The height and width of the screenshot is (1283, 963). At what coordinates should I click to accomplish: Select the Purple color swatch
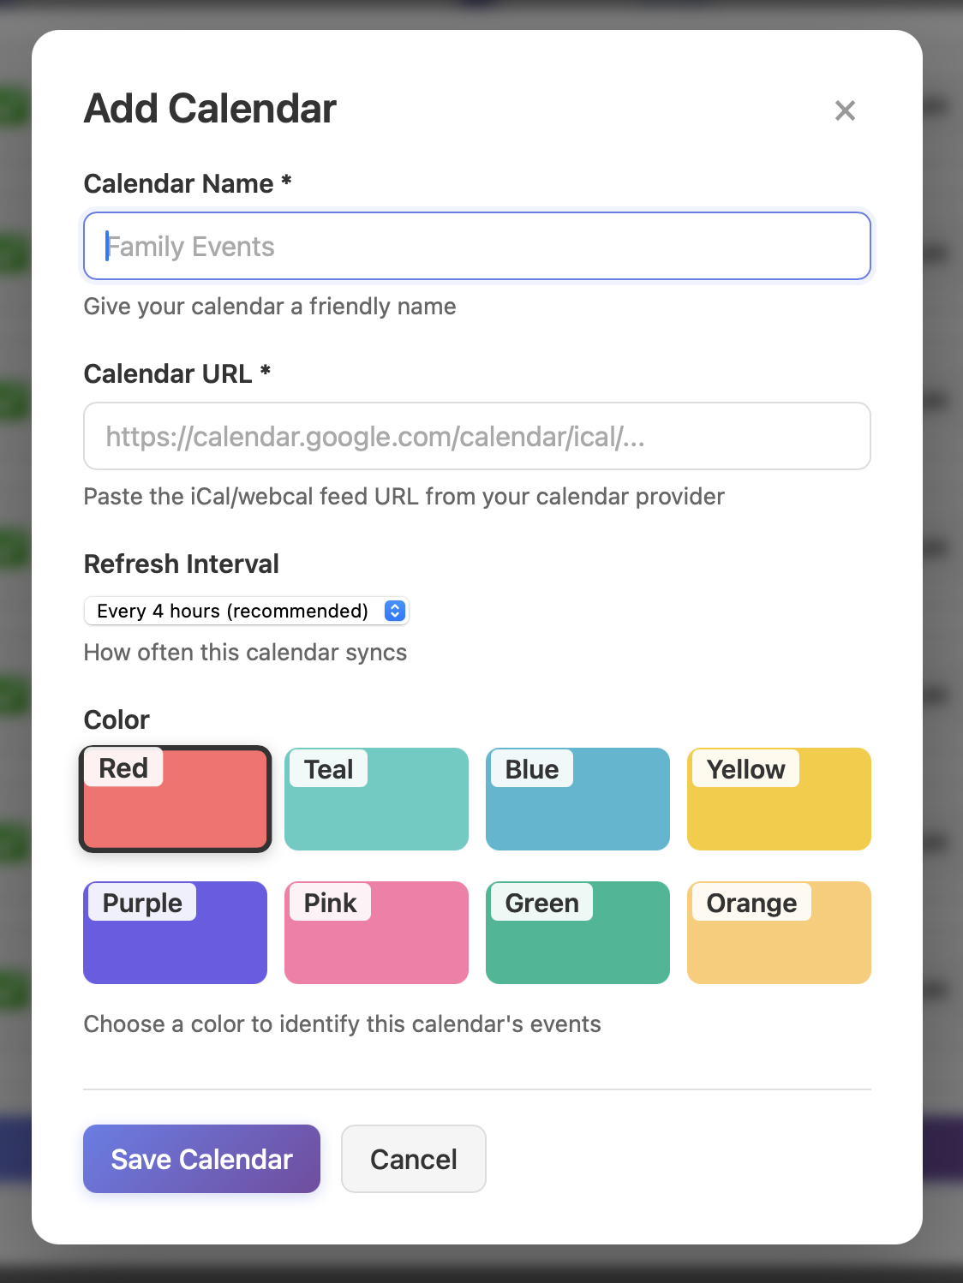click(x=175, y=933)
